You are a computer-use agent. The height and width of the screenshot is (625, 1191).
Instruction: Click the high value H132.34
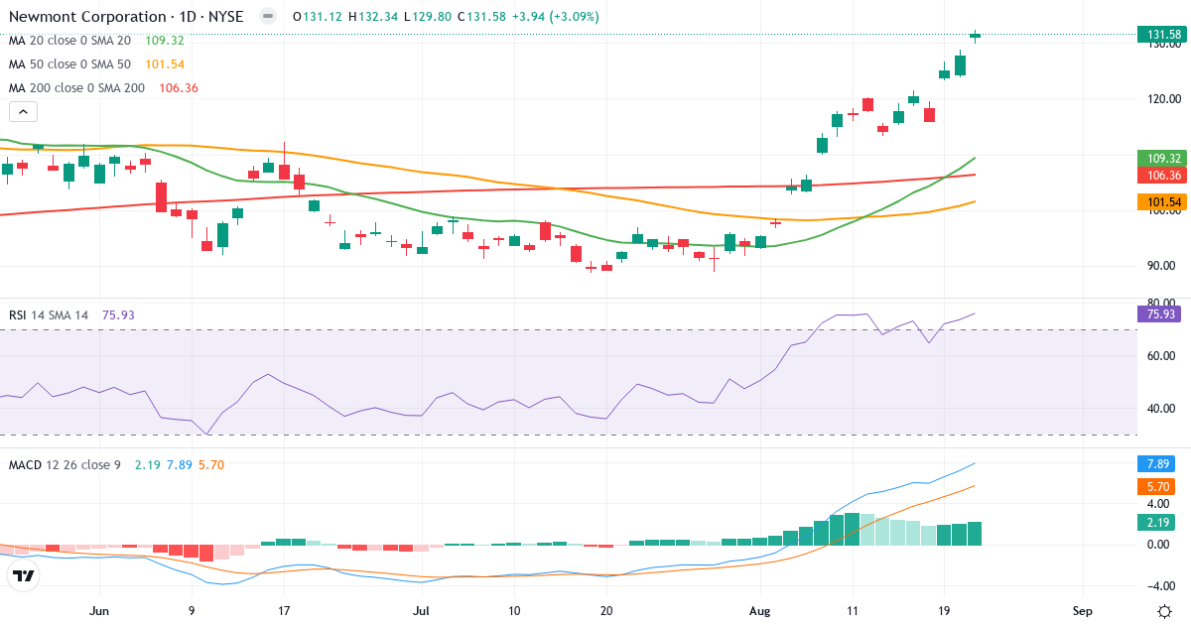(373, 17)
